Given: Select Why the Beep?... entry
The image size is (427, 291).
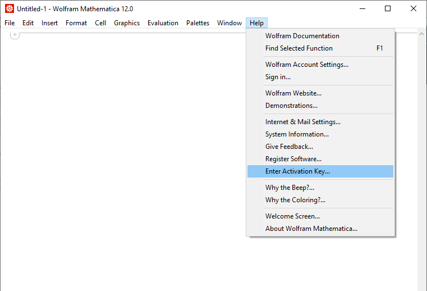Looking at the screenshot, I should [320, 188].
